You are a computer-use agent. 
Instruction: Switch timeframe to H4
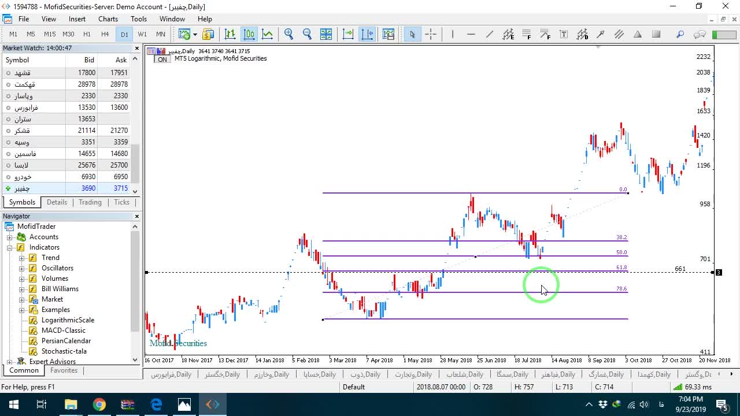(x=105, y=34)
